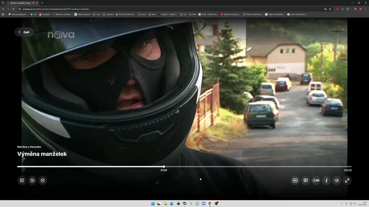The image size is (369, 207).
Task: Enter fullscreen mode
Action: click(347, 180)
